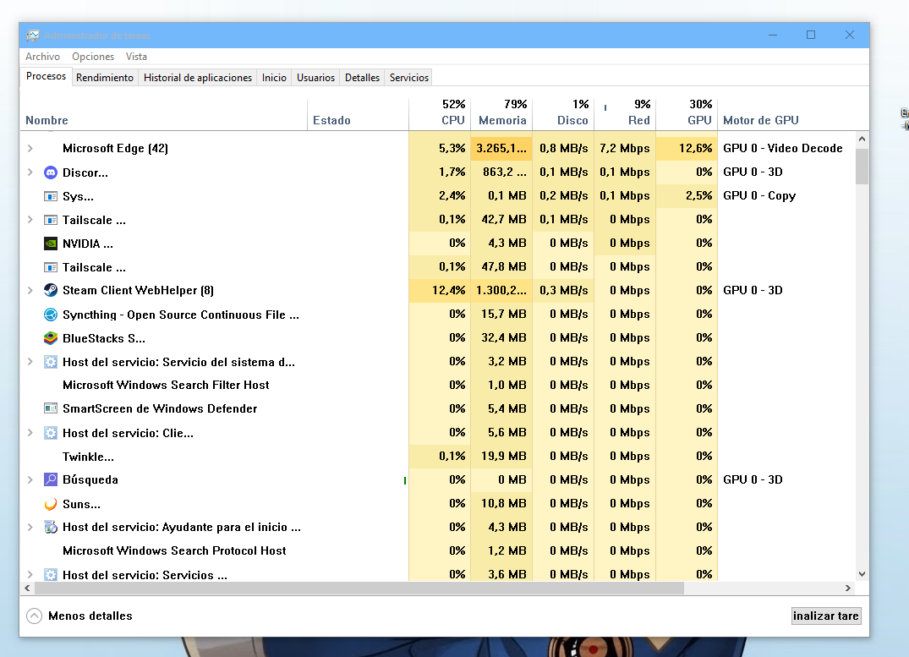The height and width of the screenshot is (657, 909).
Task: Select Microsoft Windows Search Protocol Host row
Action: pyautogui.click(x=438, y=551)
